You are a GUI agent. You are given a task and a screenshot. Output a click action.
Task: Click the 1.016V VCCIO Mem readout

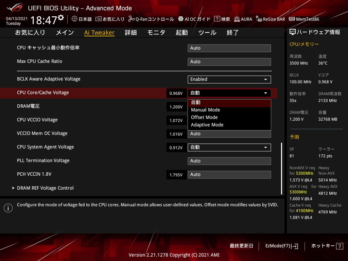[176, 134]
